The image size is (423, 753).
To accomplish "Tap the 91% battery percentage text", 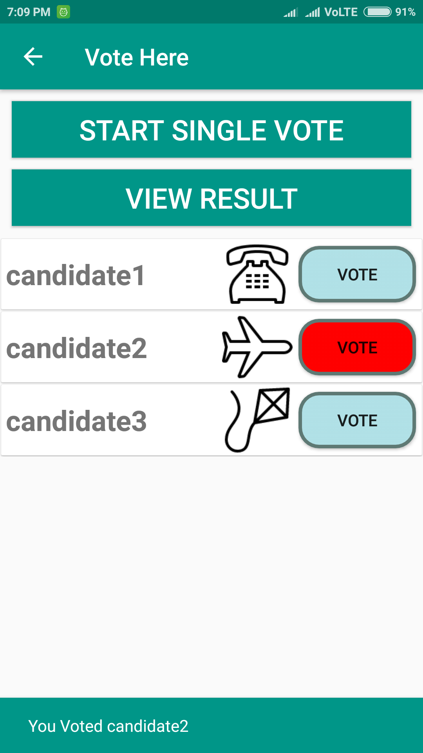I will click(405, 12).
